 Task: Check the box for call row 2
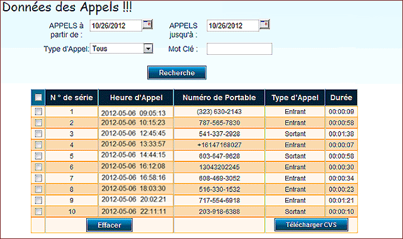[38, 122]
